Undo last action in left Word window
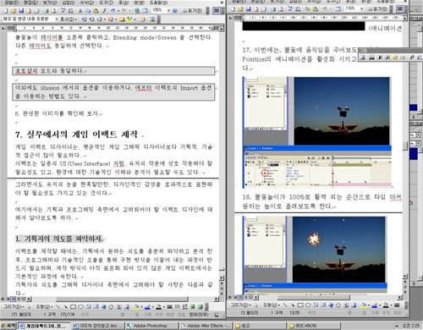The image size is (423, 330). 113,11
